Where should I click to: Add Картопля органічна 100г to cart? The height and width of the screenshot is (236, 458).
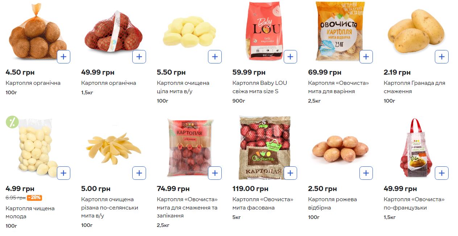(63, 57)
